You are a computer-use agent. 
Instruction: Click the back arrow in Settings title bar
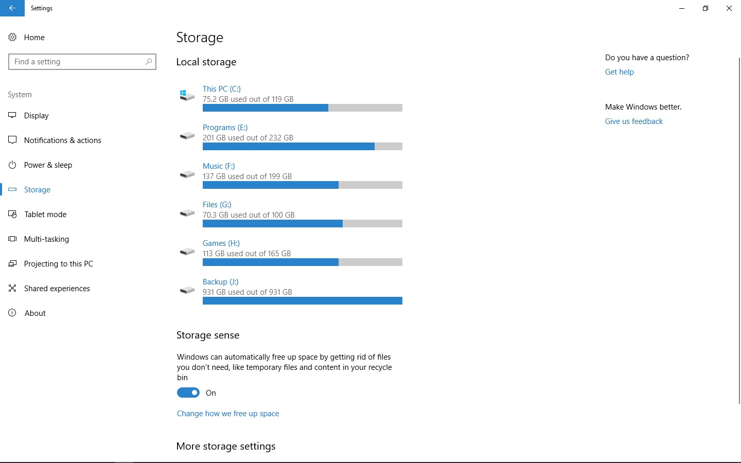click(12, 8)
